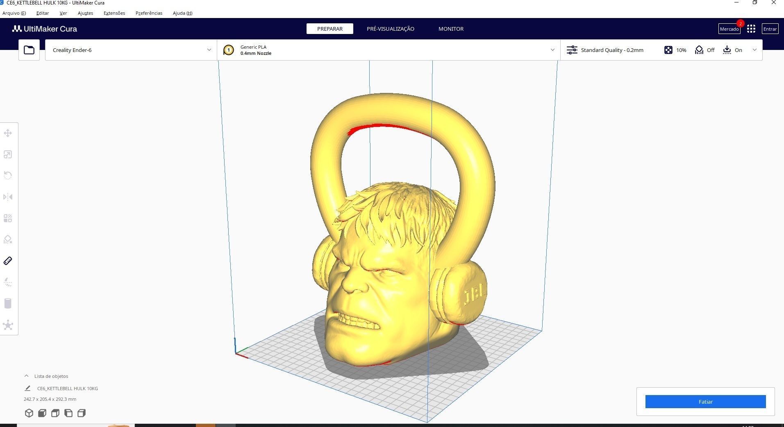Switch to left side view cube icon

pos(68,413)
